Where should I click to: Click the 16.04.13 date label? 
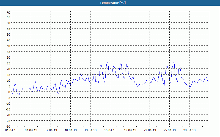(x=110, y=130)
